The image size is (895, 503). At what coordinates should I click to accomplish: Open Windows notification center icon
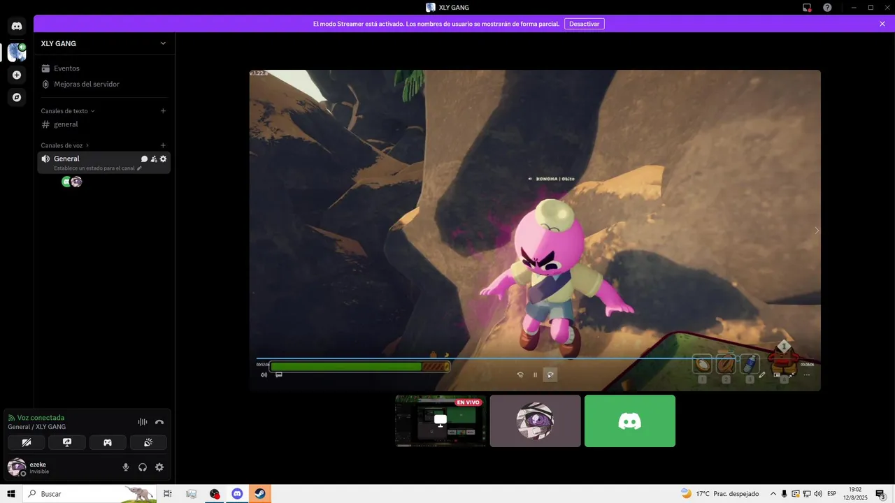pos(880,494)
